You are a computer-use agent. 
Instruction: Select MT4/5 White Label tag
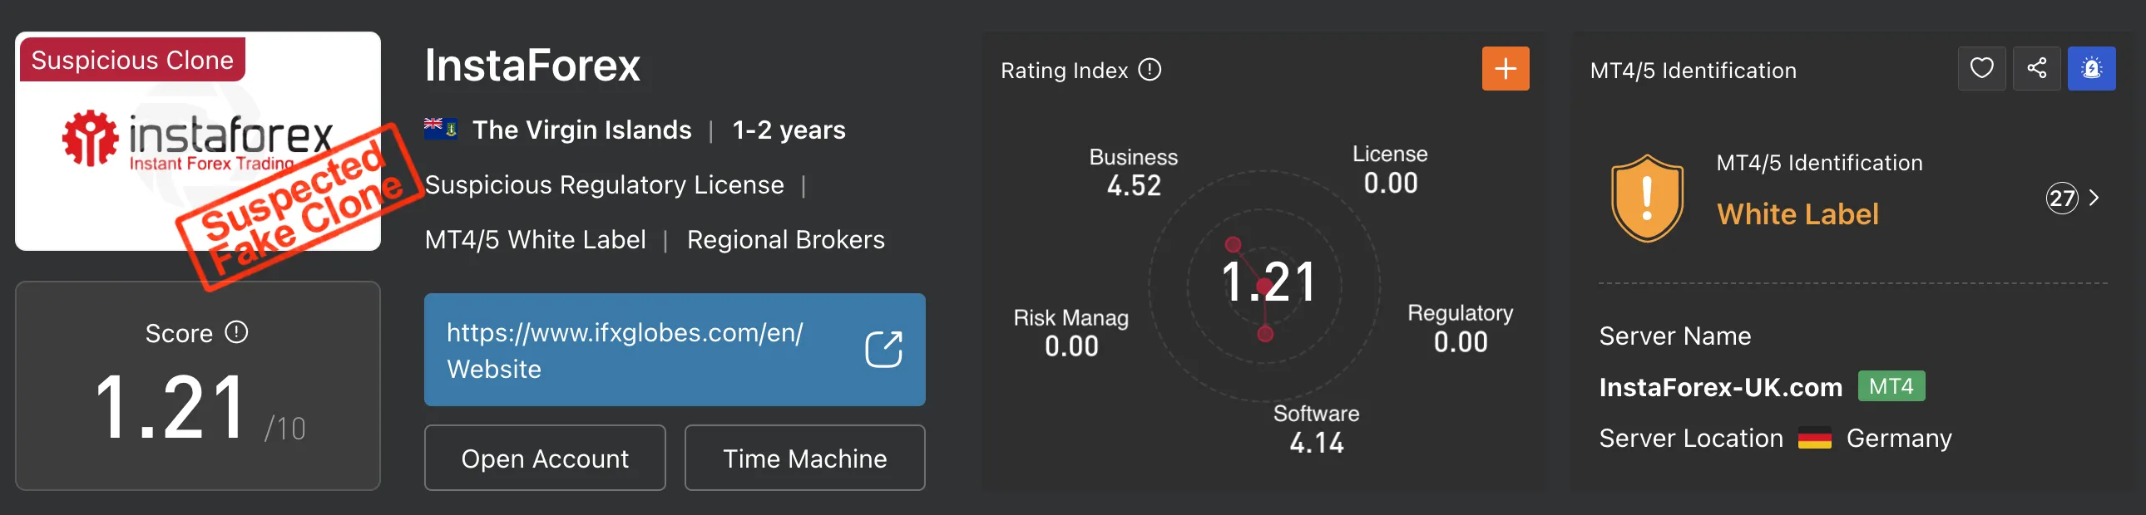(535, 239)
